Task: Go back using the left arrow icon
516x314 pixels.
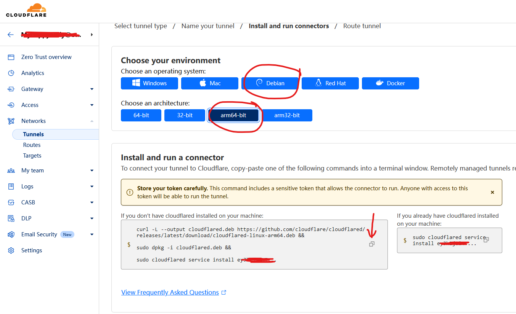Action: [11, 35]
